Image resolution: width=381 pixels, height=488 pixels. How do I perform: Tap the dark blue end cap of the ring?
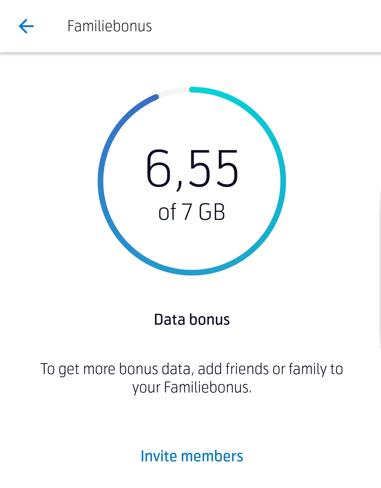[156, 97]
